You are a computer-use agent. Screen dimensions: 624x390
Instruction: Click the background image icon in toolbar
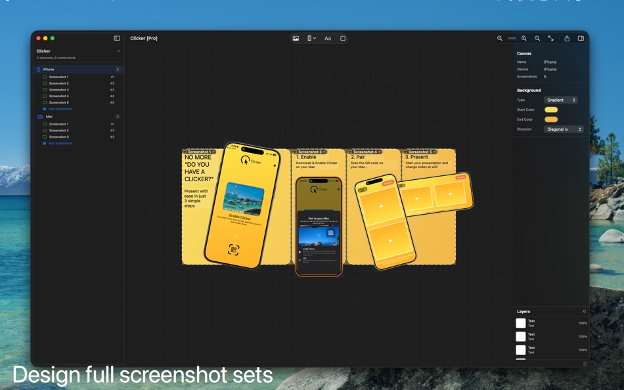coord(296,38)
